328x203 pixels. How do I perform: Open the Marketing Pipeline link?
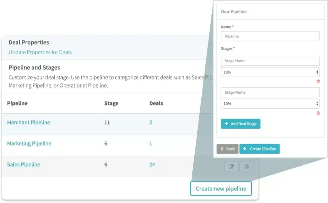click(x=29, y=144)
